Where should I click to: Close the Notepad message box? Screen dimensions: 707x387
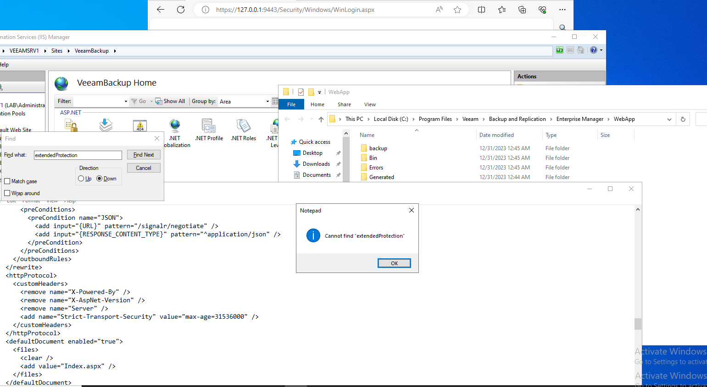412,210
